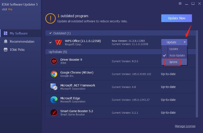203x133 pixels.
Task: Click Up-to-date status for Microsoft Edge
Action: [x=168, y=100]
